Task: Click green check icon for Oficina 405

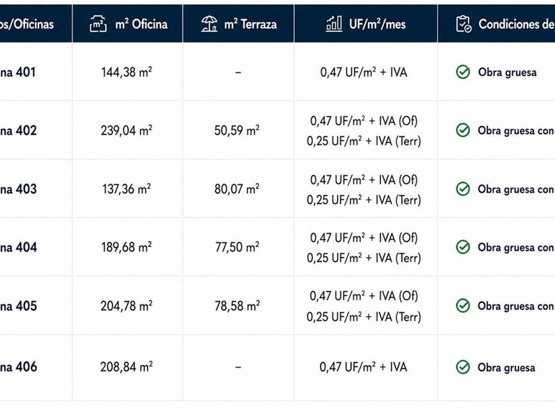Action: (x=462, y=306)
